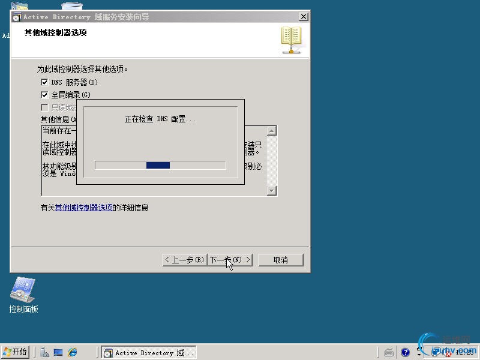This screenshot has width=480, height=360.
Task: Click the Show Desktop quick launch icon
Action: (58, 352)
